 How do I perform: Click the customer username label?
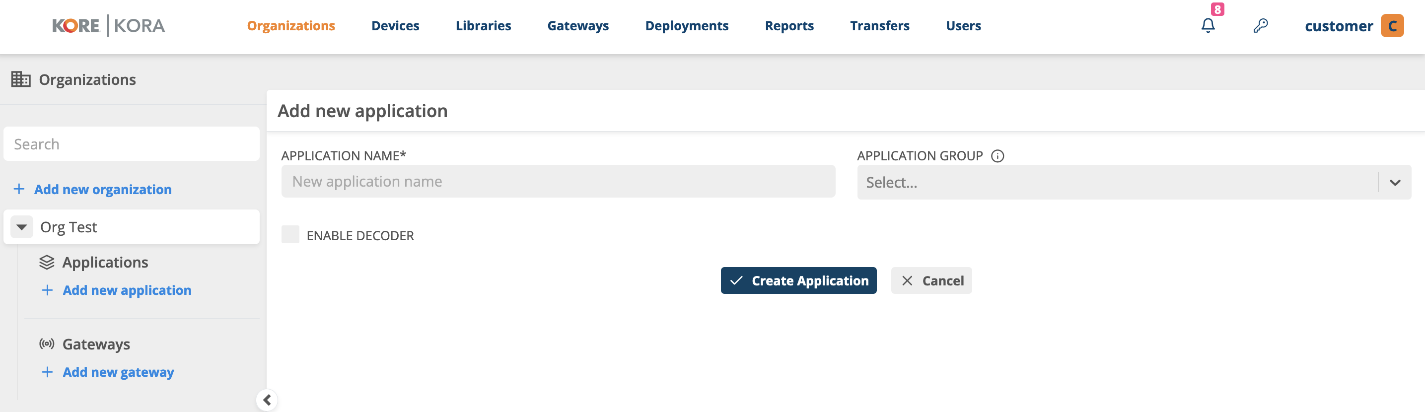tap(1338, 26)
